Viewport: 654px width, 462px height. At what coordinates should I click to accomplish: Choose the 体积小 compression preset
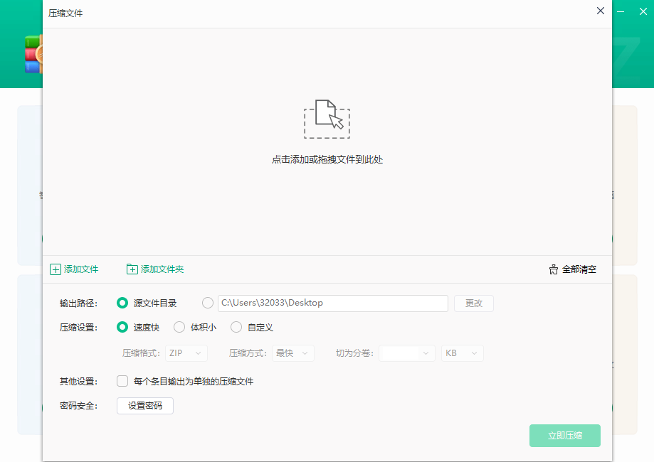pos(178,328)
